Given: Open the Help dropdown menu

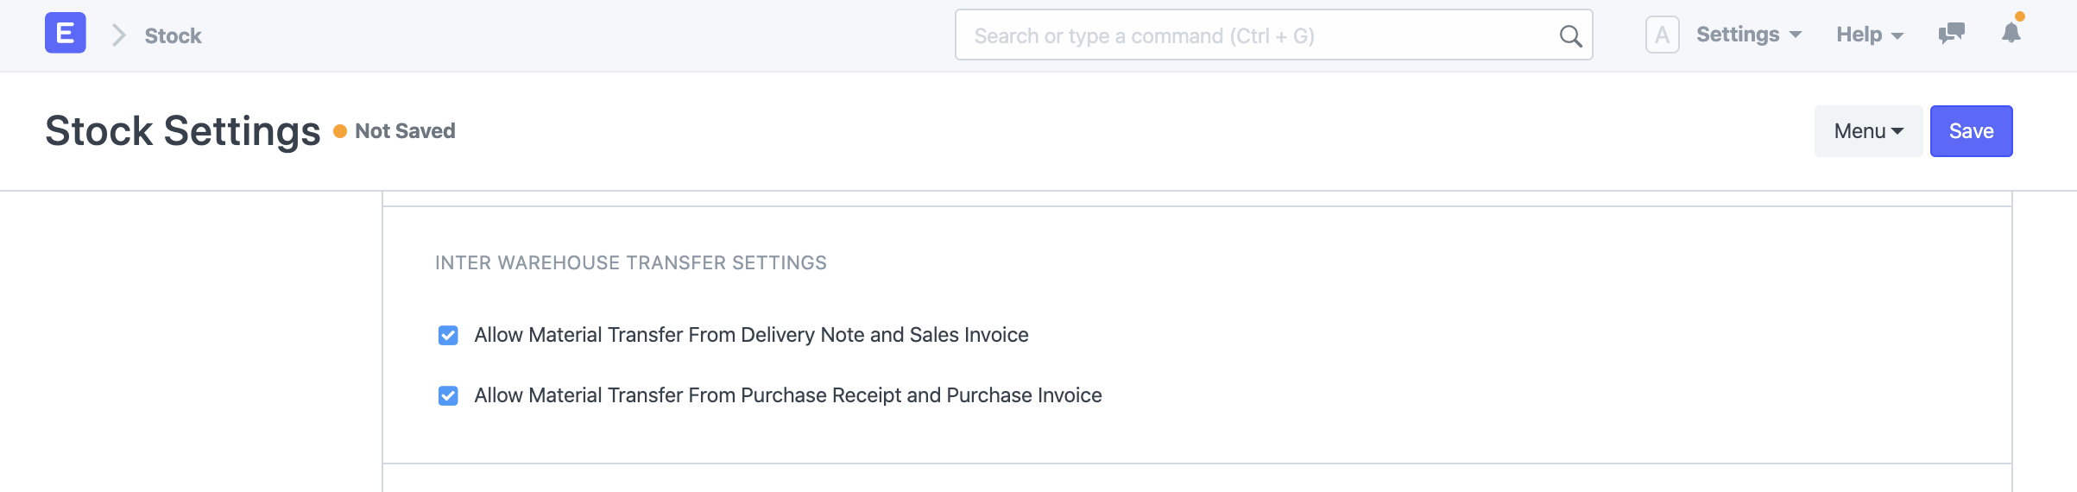Looking at the screenshot, I should (1869, 35).
